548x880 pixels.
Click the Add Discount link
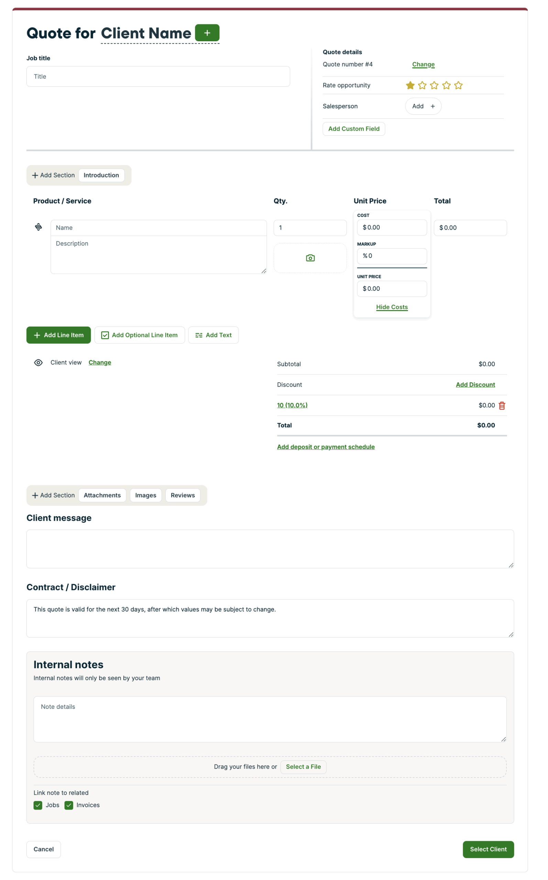pyautogui.click(x=475, y=385)
